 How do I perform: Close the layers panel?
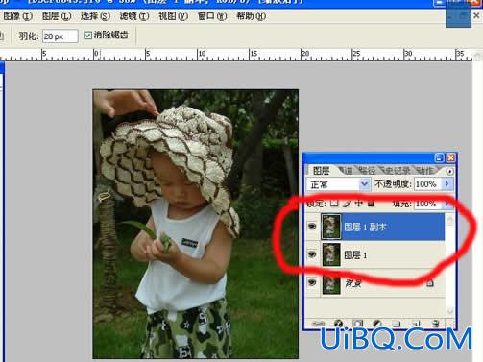pos(450,157)
